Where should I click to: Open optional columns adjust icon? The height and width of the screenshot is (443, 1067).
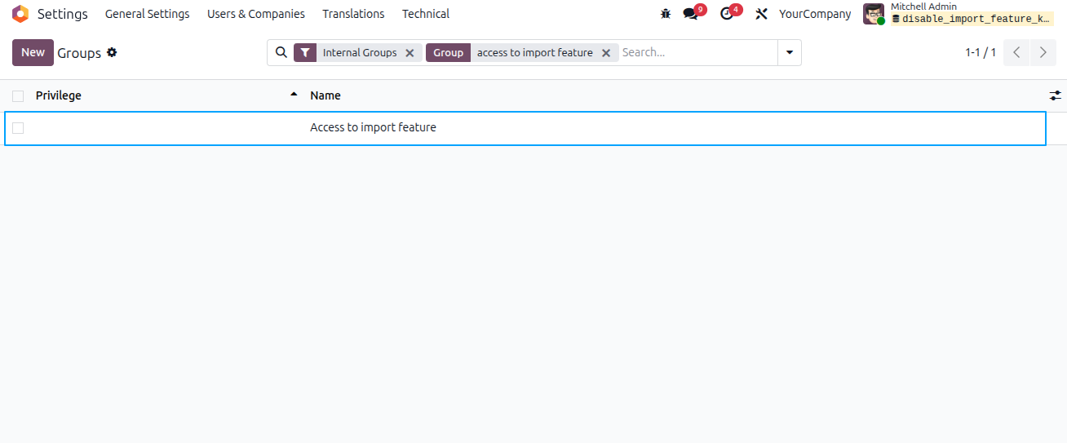[1056, 95]
